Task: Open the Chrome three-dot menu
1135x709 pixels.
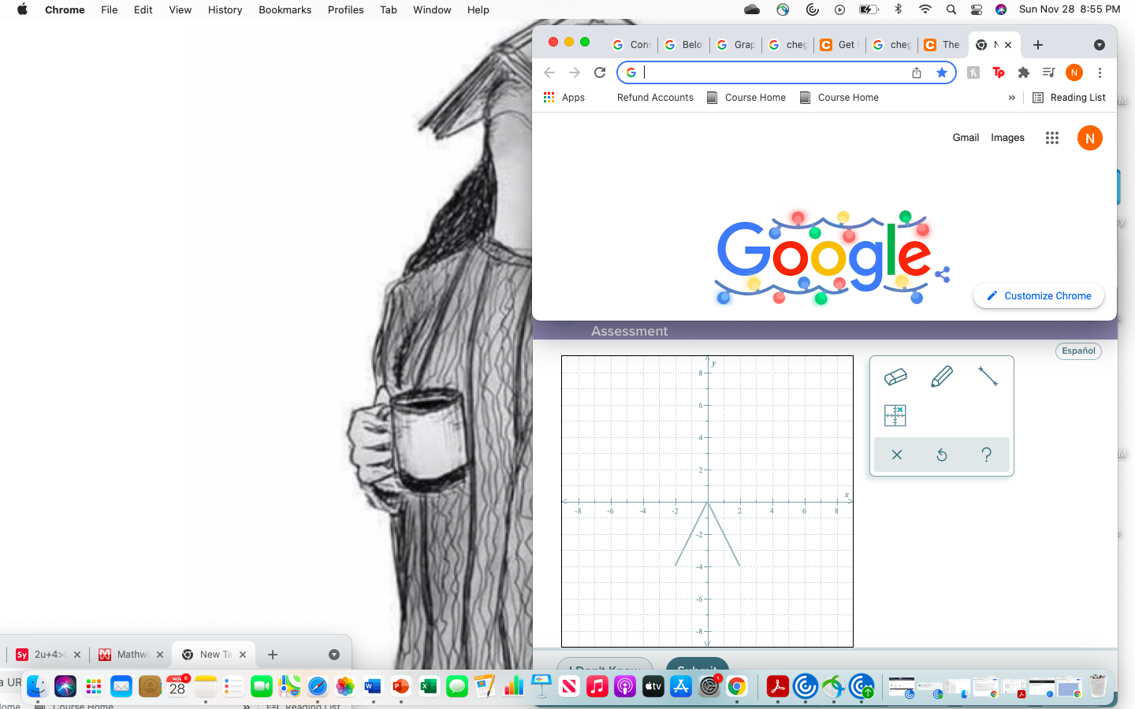Action: tap(1100, 72)
